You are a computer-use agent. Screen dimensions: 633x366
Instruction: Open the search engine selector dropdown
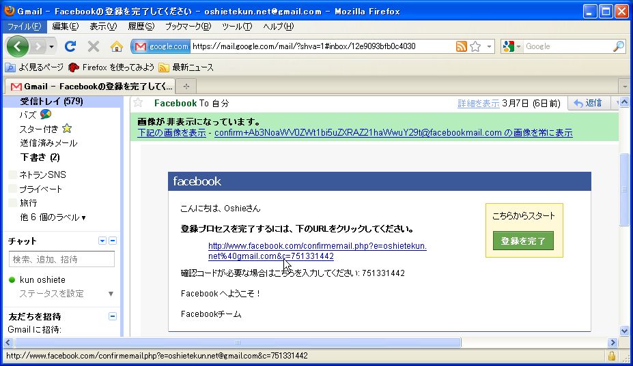(x=511, y=46)
